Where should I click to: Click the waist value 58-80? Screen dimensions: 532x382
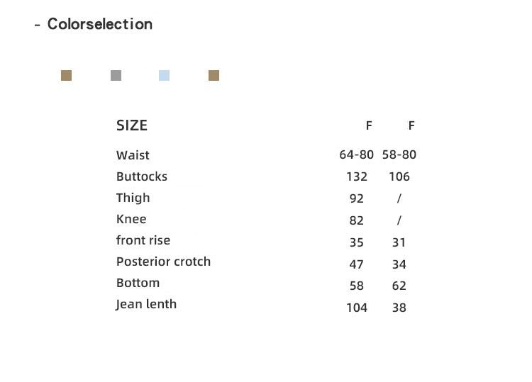pos(399,155)
